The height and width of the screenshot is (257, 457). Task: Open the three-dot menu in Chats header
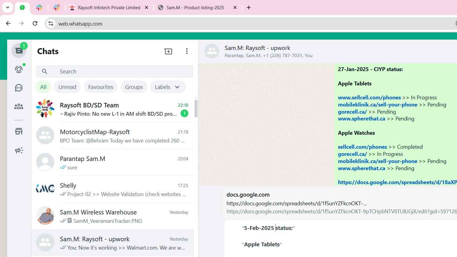click(187, 51)
